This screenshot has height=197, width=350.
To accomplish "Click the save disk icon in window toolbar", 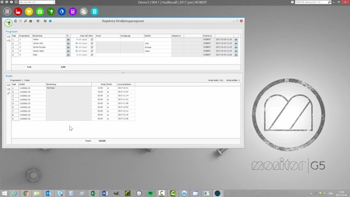I will 20,21.
